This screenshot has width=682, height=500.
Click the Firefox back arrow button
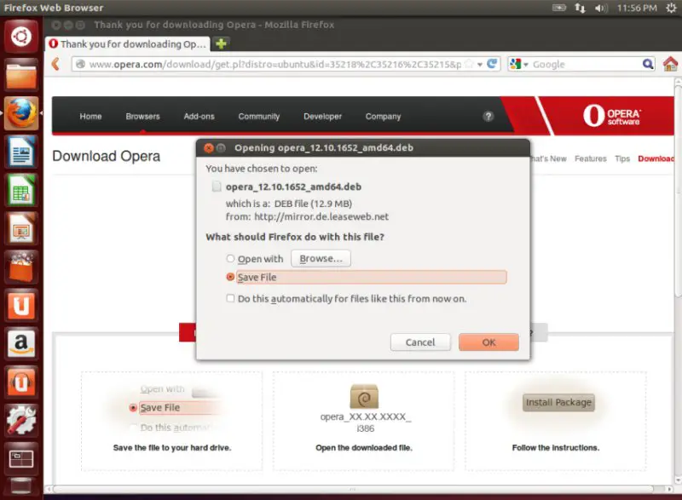tap(55, 64)
